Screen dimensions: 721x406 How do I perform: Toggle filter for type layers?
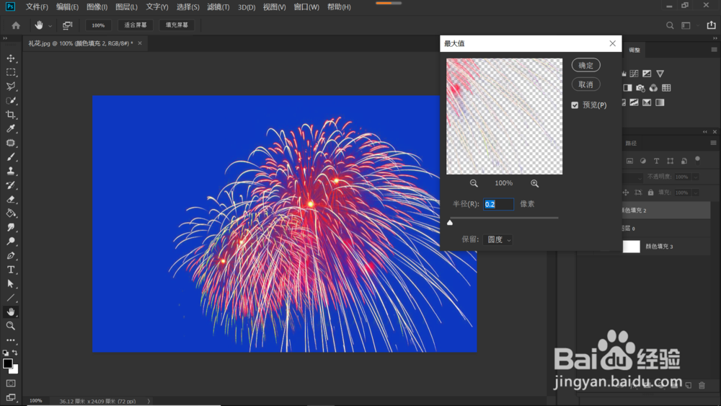pos(657,161)
